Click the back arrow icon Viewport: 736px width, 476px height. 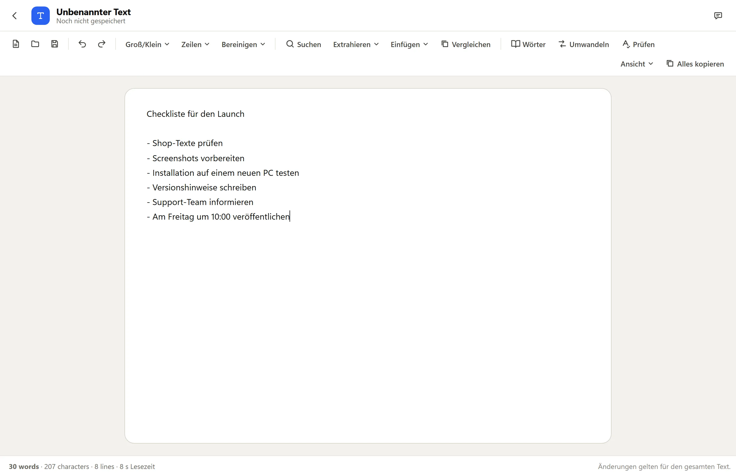15,16
